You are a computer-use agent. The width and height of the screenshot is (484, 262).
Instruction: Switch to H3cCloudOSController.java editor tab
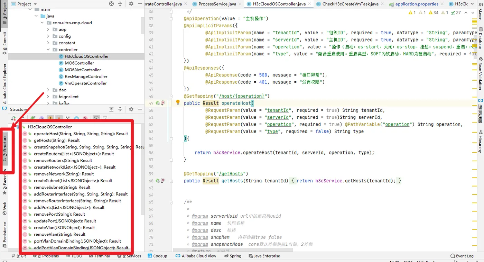point(279,4)
